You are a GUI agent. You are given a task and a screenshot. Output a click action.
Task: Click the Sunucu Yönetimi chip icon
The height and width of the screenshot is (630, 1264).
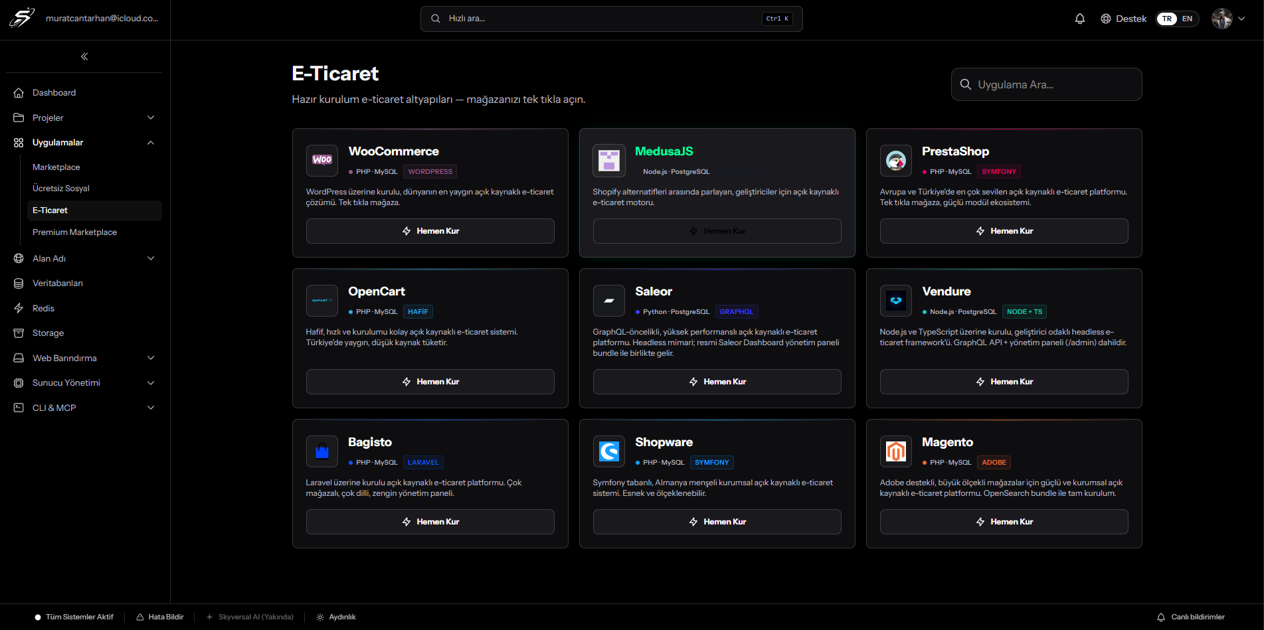coord(19,383)
